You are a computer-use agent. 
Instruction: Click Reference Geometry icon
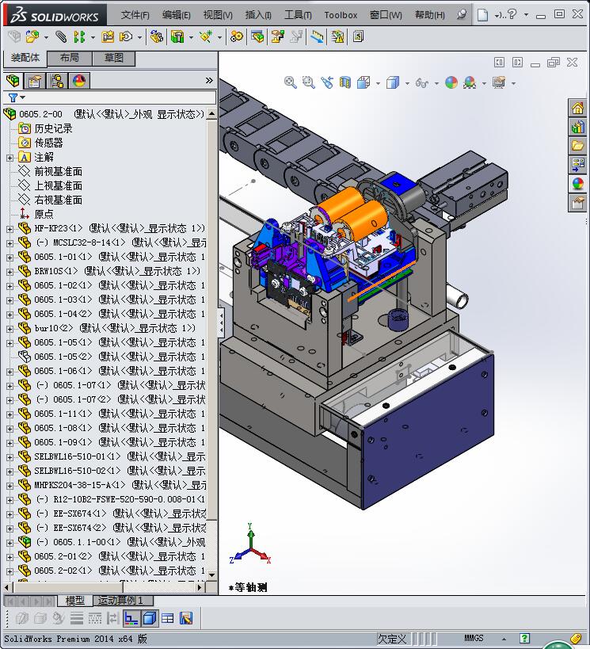click(x=206, y=36)
